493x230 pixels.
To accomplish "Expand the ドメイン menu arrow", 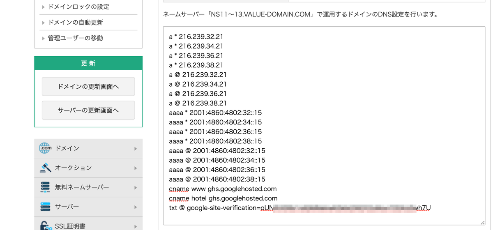I will pyautogui.click(x=136, y=149).
